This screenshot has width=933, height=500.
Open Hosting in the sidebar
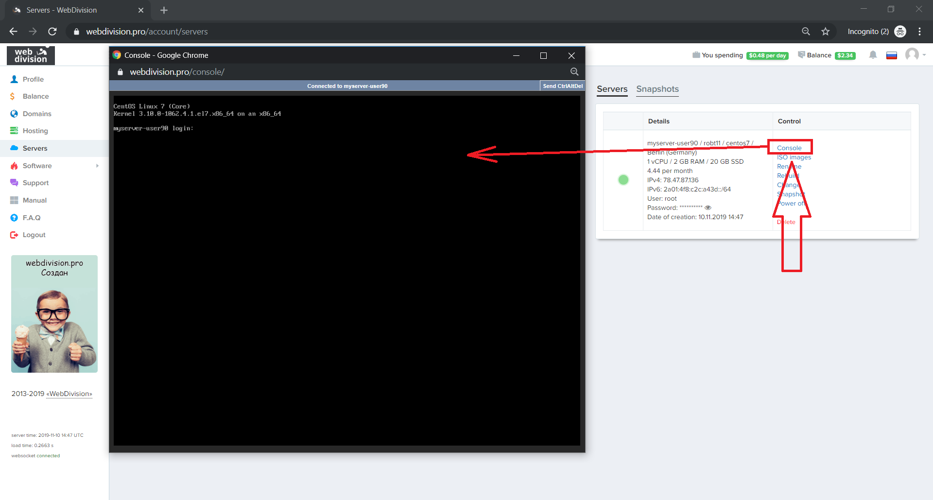[35, 131]
